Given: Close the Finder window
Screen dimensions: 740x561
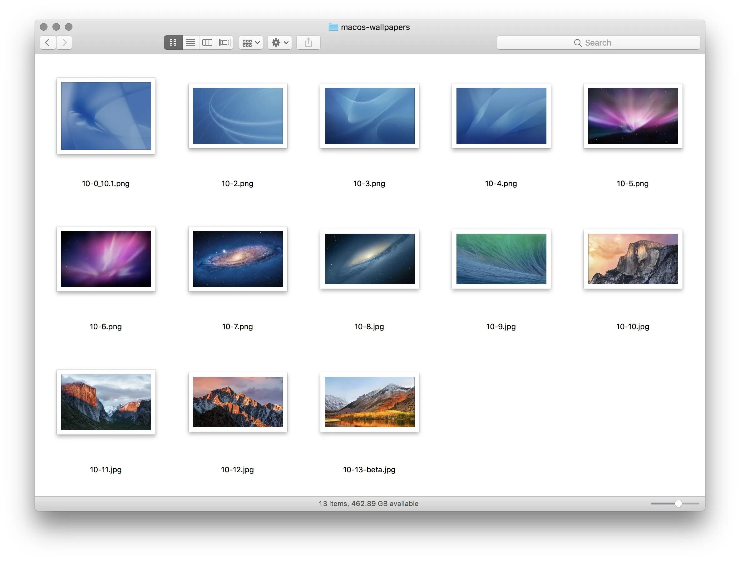Looking at the screenshot, I should pyautogui.click(x=43, y=27).
